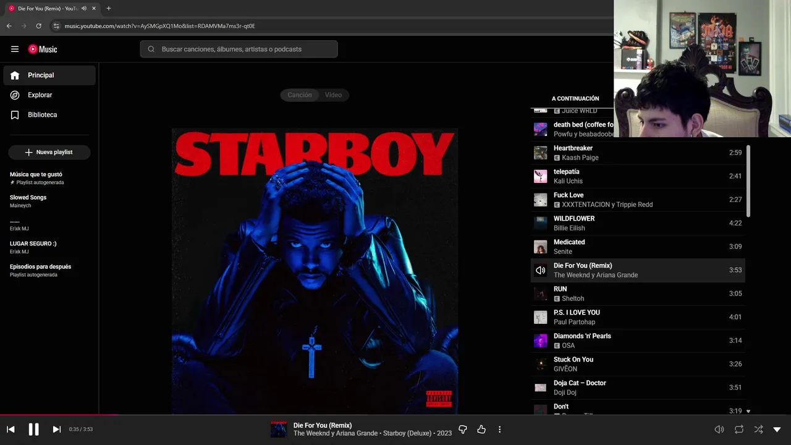Switch to Canción mode
791x445 pixels.
tap(300, 95)
